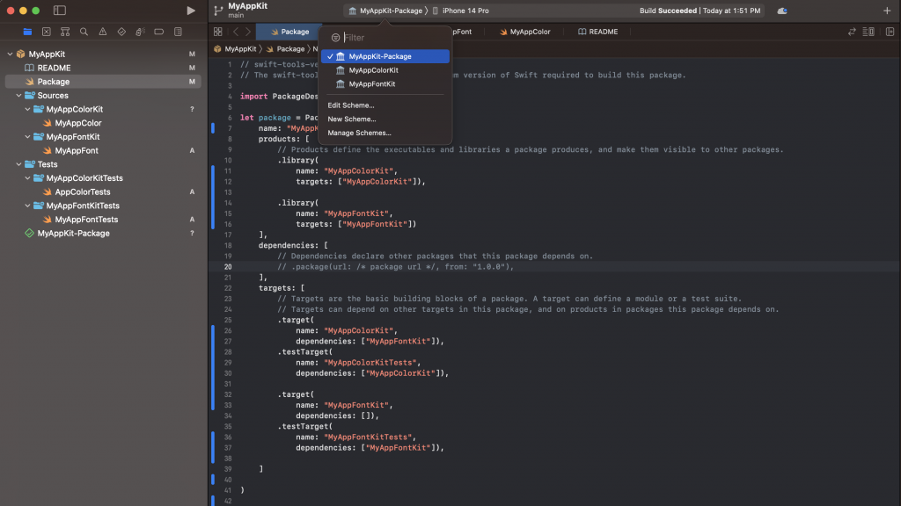Add with the plus library button
This screenshot has height=506, width=901.
(x=887, y=11)
